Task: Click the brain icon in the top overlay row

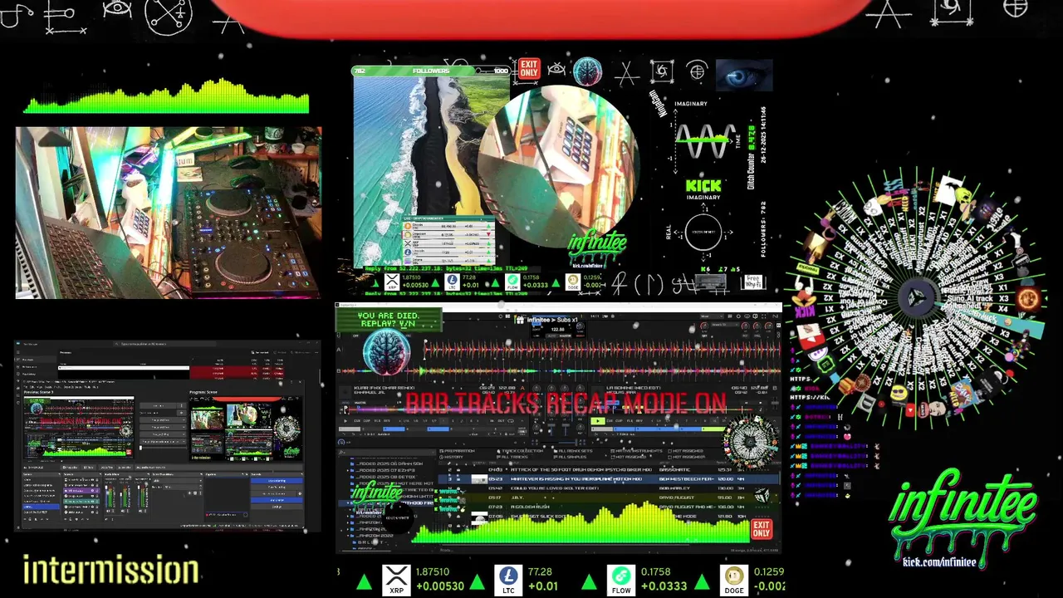Action: pyautogui.click(x=587, y=72)
